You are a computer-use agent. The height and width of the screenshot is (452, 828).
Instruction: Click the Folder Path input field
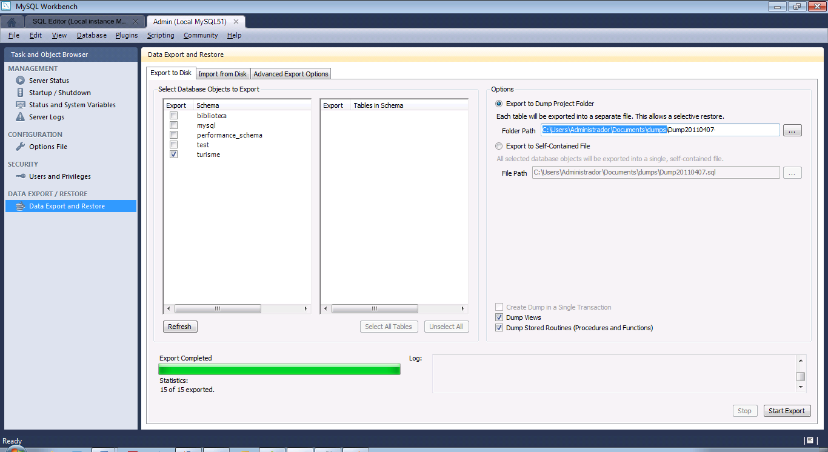click(659, 130)
